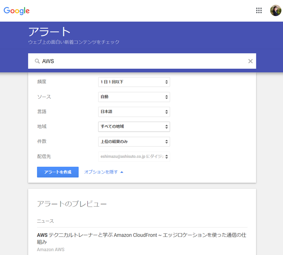283x255 pixels.
Task: Focus the AWS alert search field
Action: 143,61
